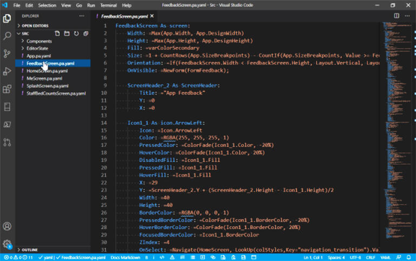Open the Manage gear settings icon
This screenshot has height=261, width=416.
pos(8,244)
